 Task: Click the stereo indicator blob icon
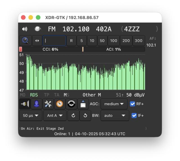pyautogui.click(x=37, y=29)
